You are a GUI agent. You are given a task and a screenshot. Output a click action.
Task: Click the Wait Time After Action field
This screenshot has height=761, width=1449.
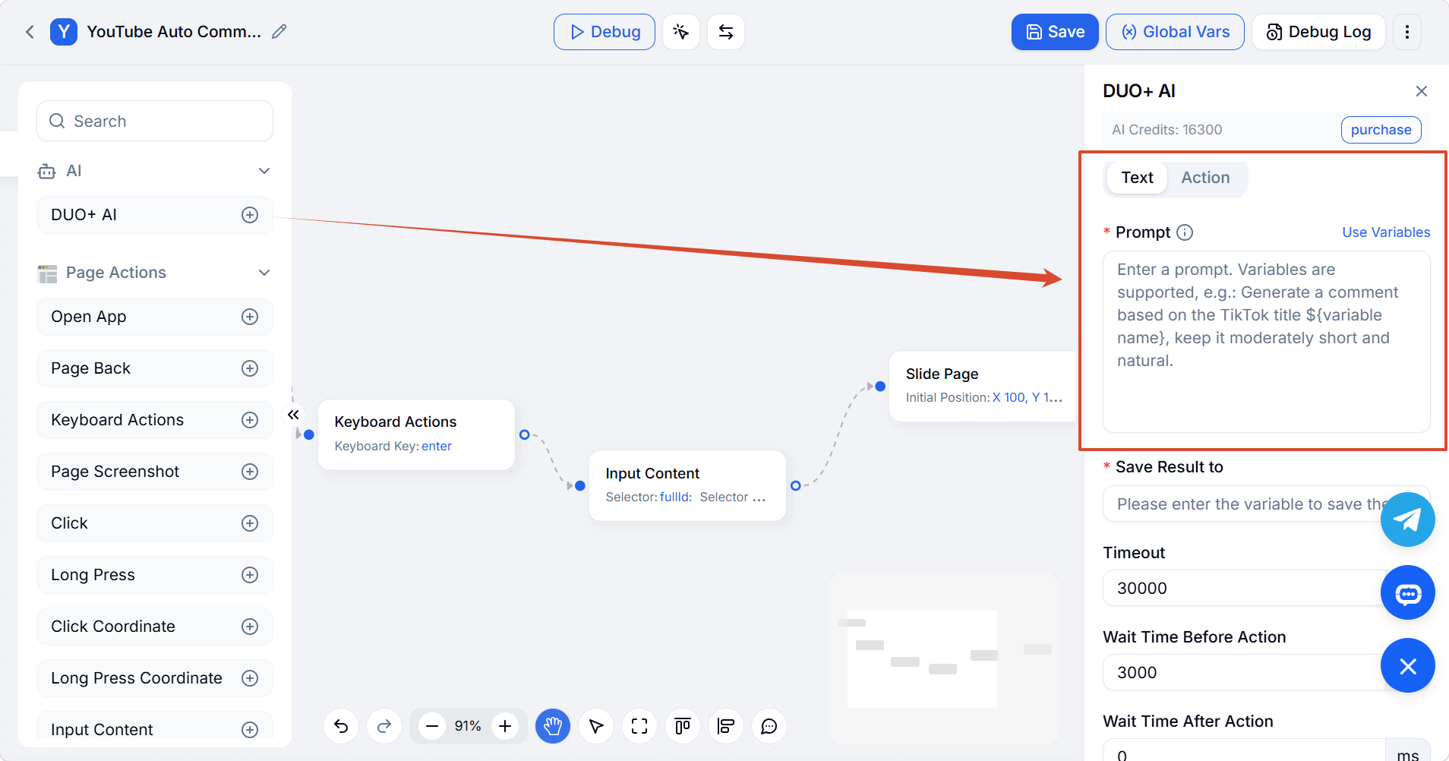point(1244,750)
